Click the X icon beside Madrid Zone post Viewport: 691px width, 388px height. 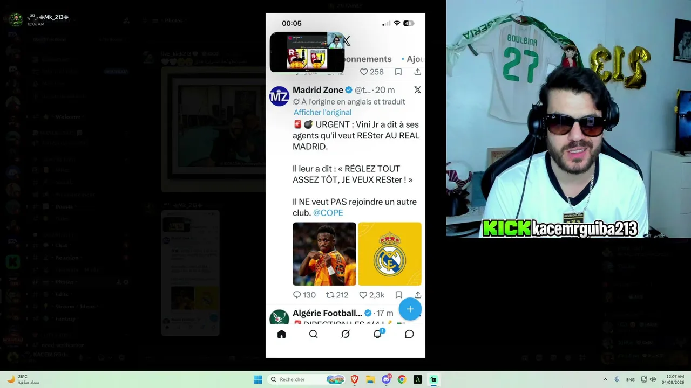click(x=417, y=90)
